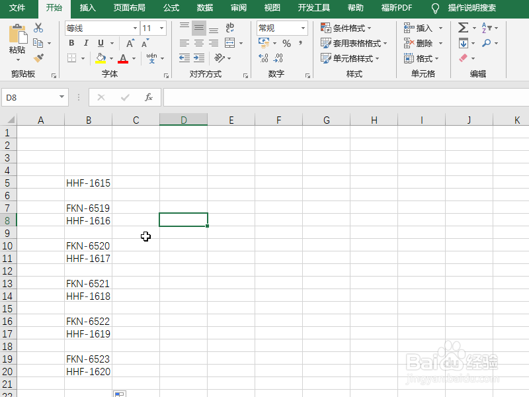Screen dimensions: 529x397
Task: Open the 字体 dialog launcher
Action: point(167,76)
